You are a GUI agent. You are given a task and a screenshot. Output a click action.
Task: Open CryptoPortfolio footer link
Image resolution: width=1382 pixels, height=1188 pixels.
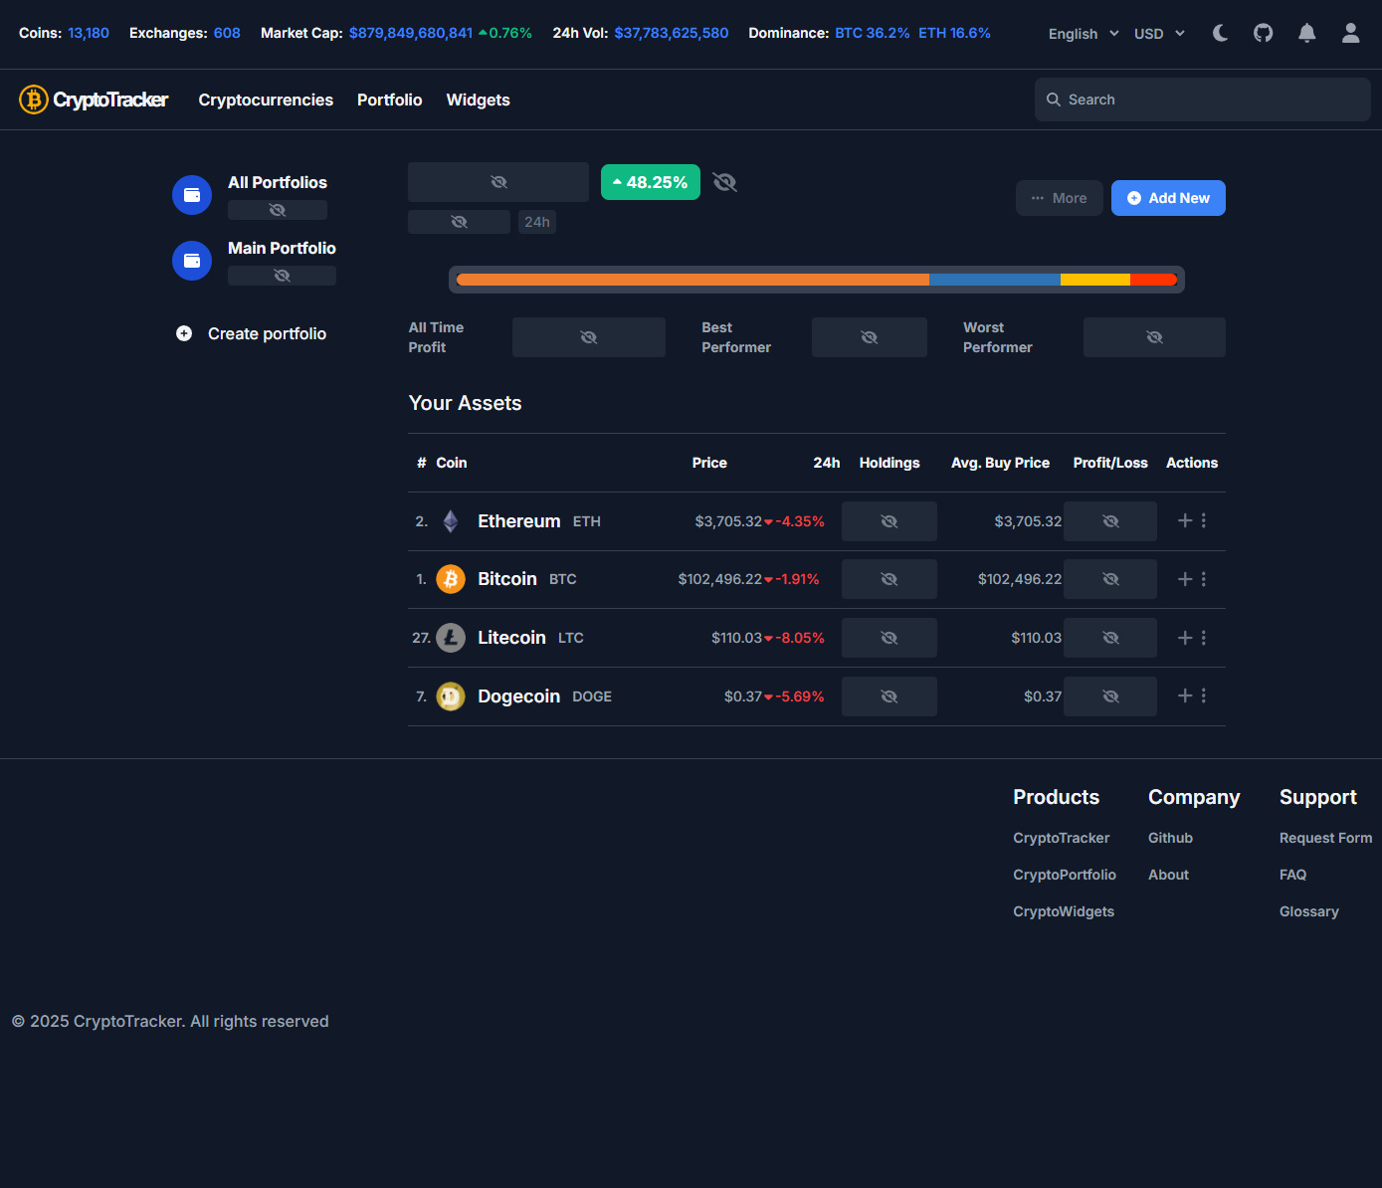(1065, 875)
